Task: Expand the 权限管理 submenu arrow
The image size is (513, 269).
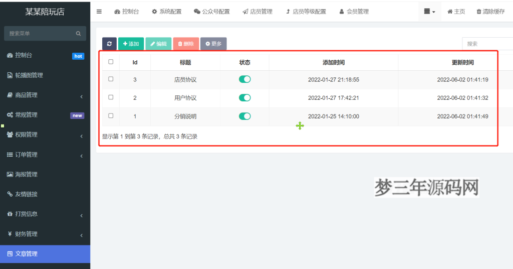Action: click(82, 137)
